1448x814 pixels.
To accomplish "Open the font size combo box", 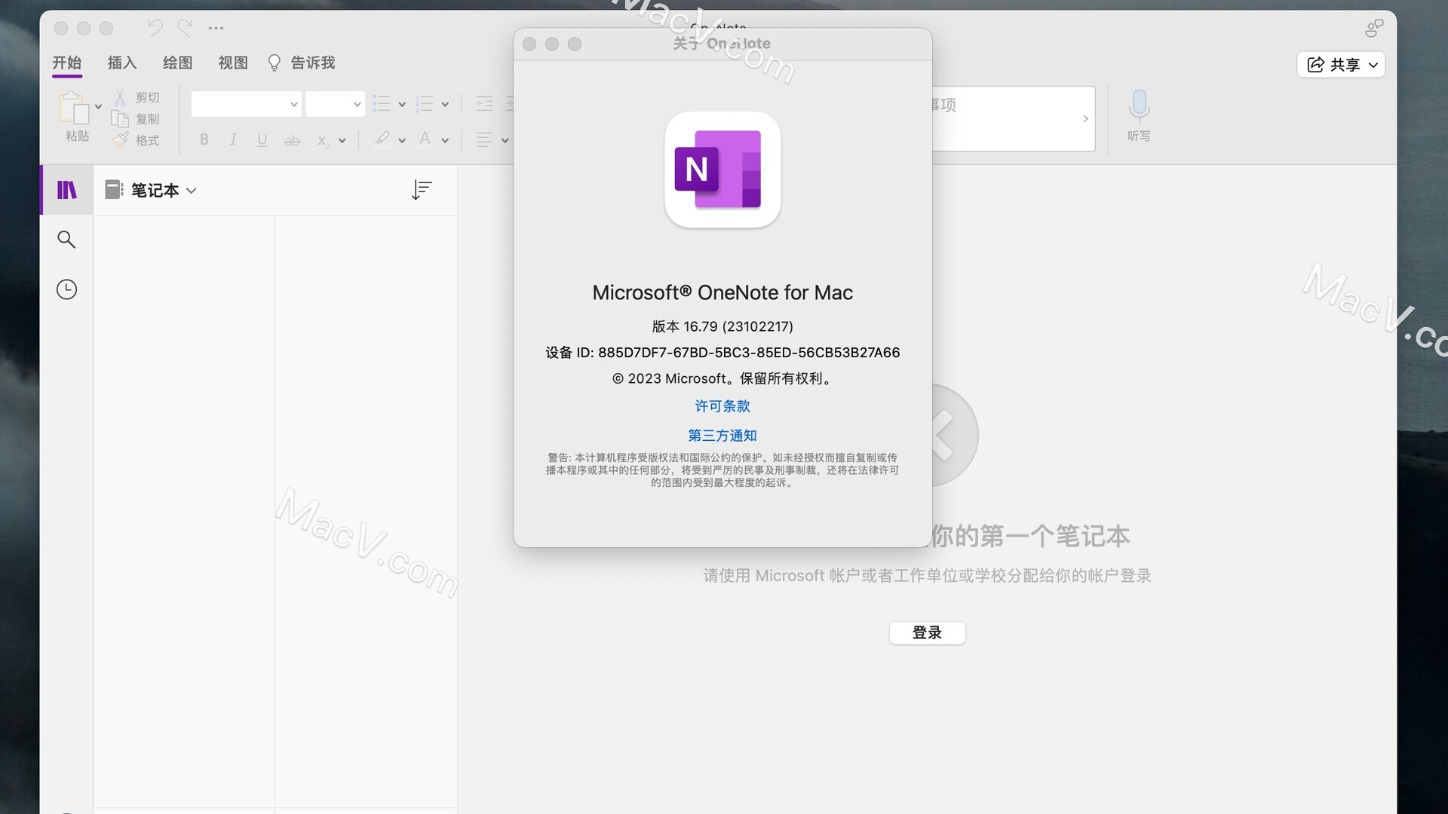I will tap(335, 104).
